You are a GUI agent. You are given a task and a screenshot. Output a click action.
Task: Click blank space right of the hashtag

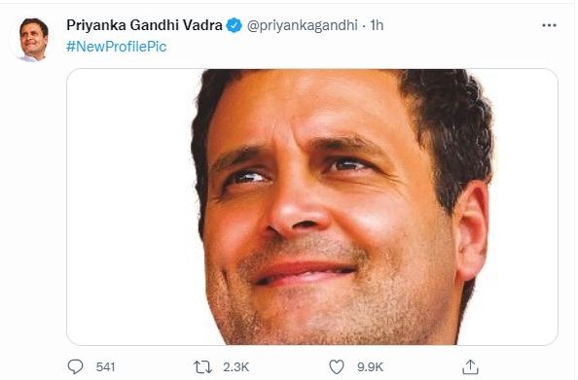[x=350, y=47]
